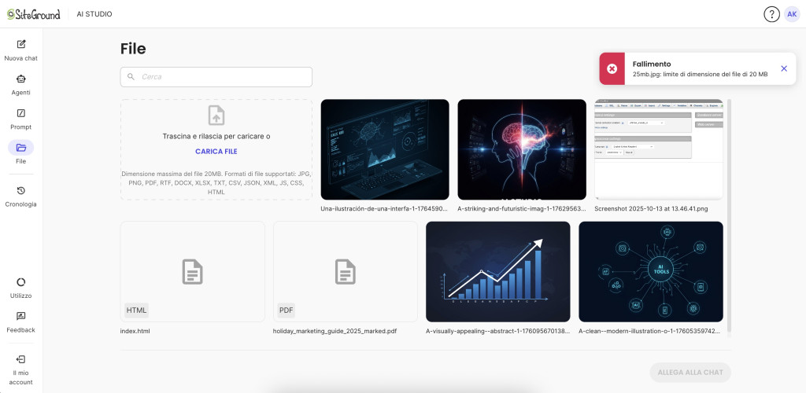806x393 pixels.
Task: Select the A-striking-and-futuristic brain image thumbnail
Action: (x=522, y=149)
